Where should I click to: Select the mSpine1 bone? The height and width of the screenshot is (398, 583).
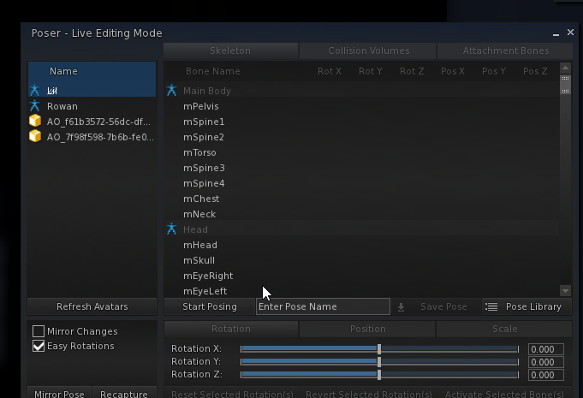coord(362,122)
